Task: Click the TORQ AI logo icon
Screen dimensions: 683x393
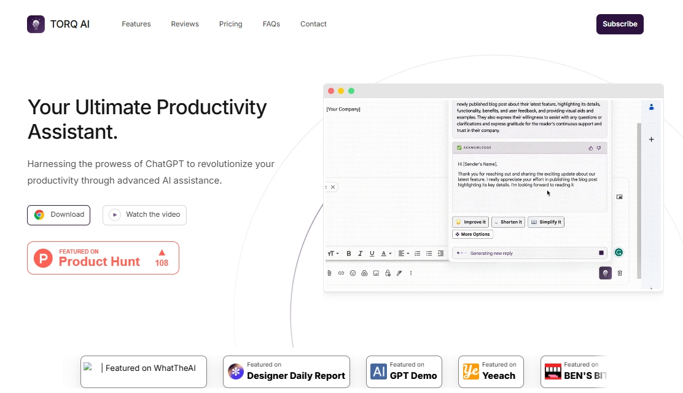Action: coord(36,24)
